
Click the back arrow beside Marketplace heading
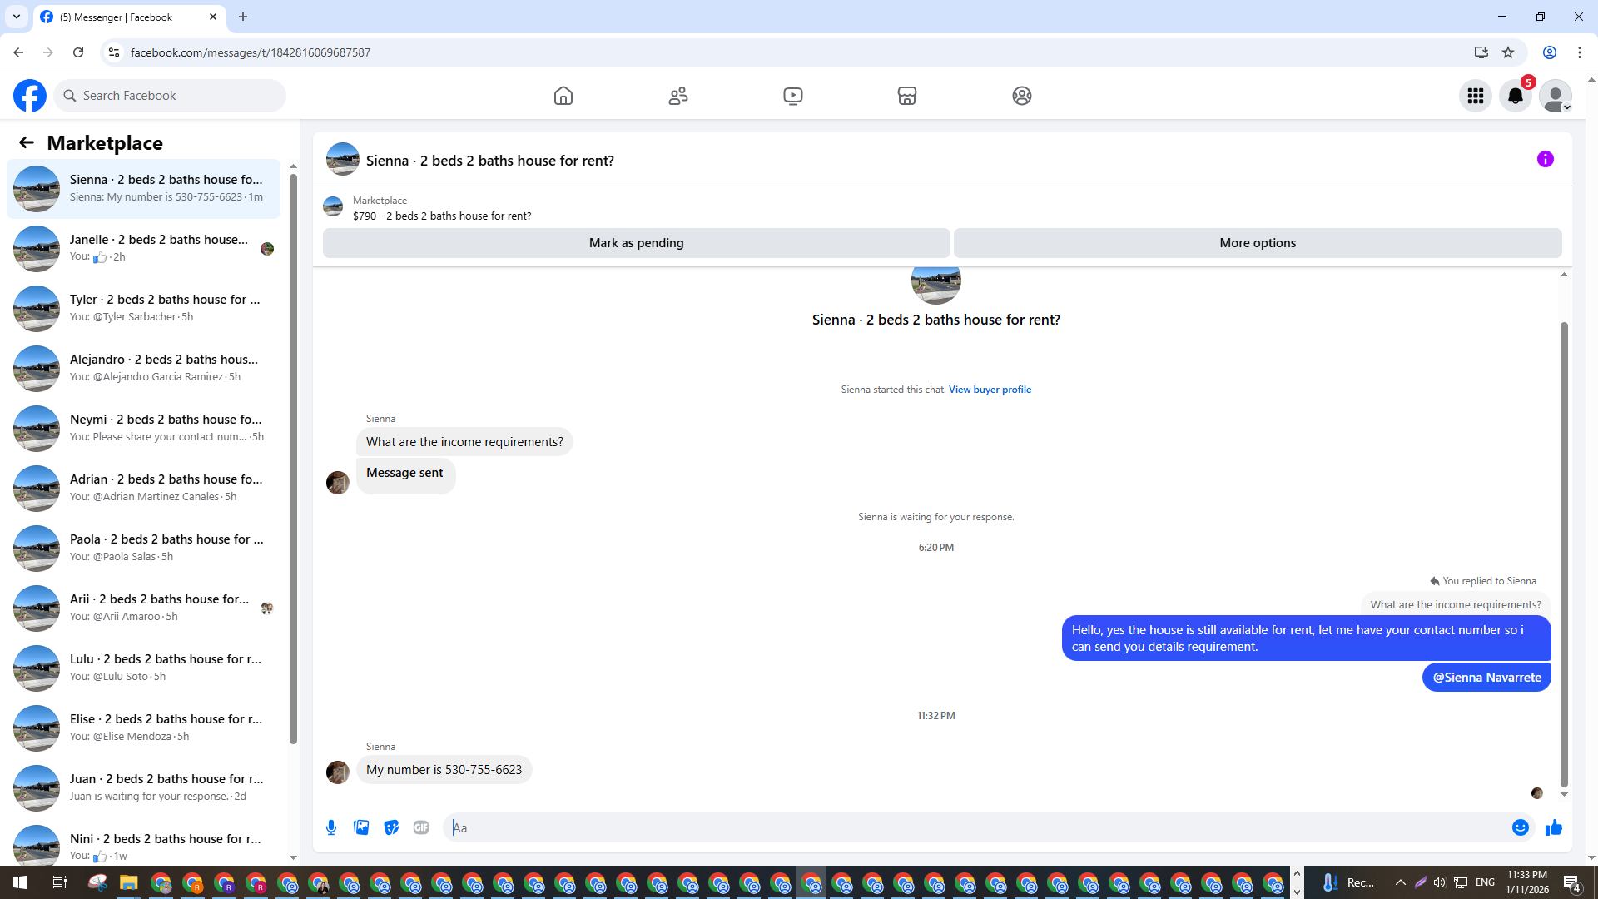[x=27, y=143]
